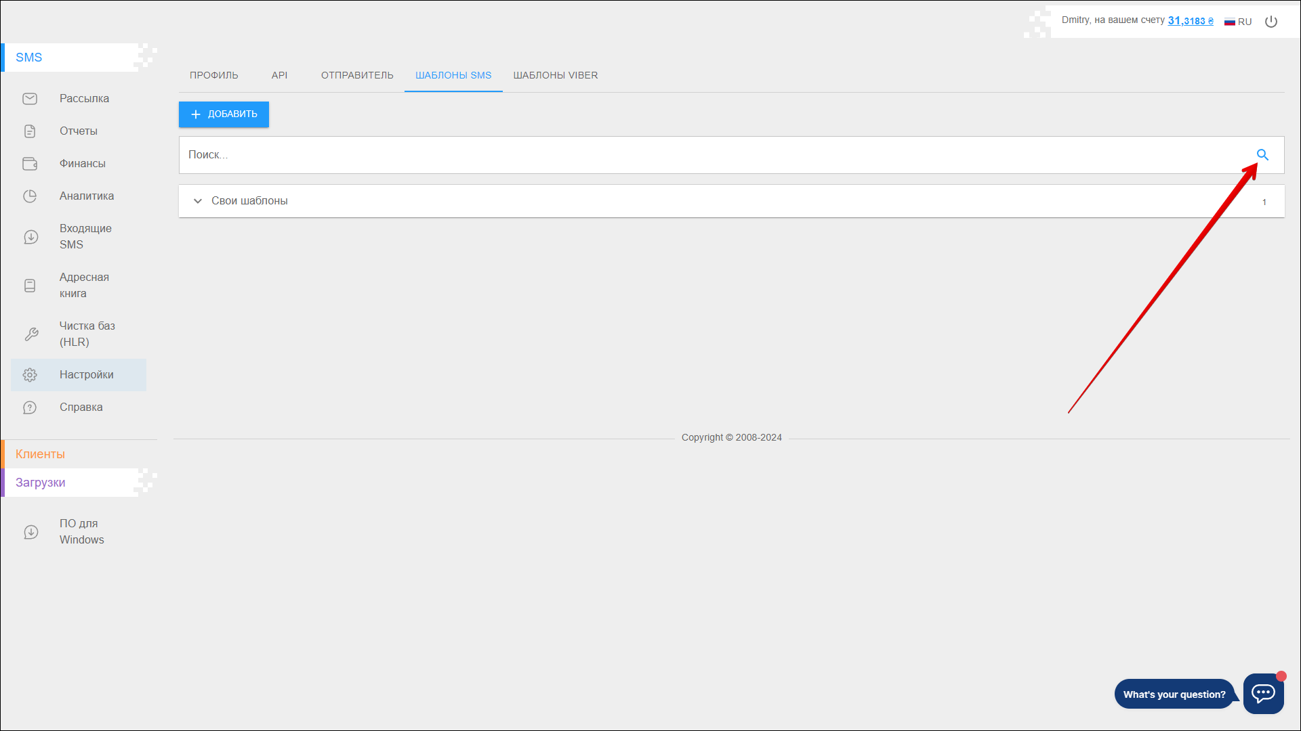Click the magnifier search icon
The width and height of the screenshot is (1301, 731).
tap(1262, 155)
